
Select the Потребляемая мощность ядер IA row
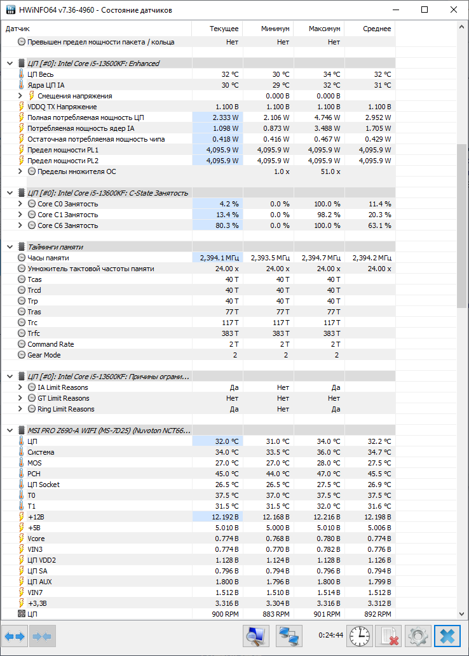pos(198,128)
